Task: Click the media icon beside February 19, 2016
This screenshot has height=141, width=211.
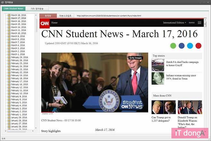Action: (x=9, y=75)
